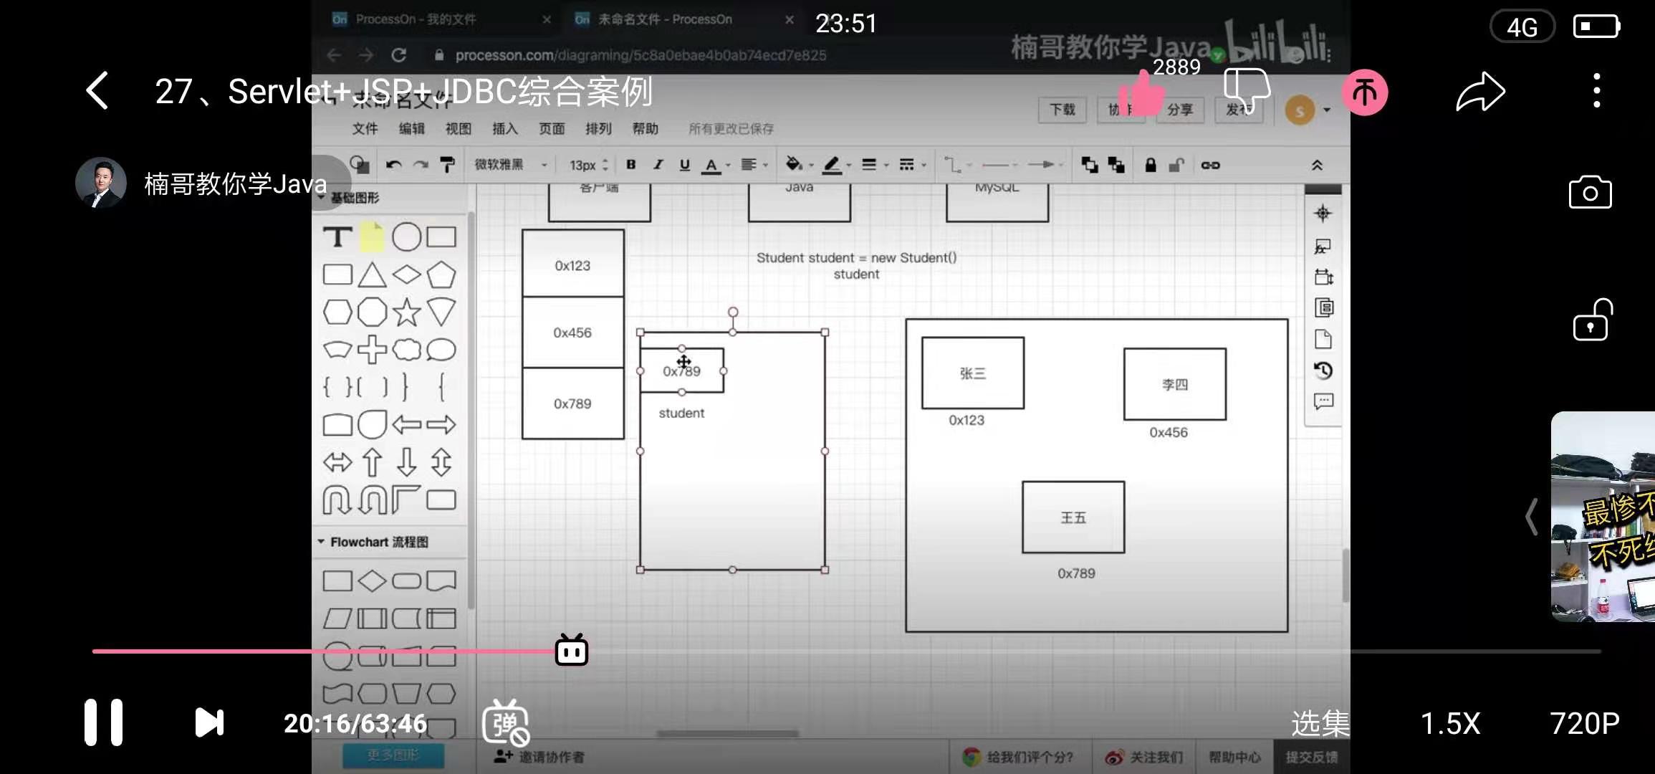
Task: Expand the side recommendation panel arrow
Action: [x=1531, y=516]
